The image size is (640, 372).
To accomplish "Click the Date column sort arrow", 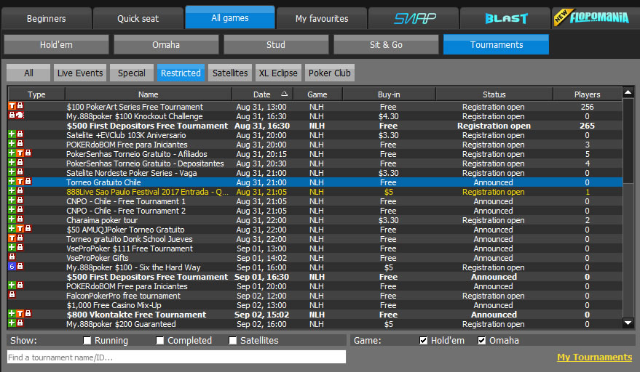I will pyautogui.click(x=284, y=94).
